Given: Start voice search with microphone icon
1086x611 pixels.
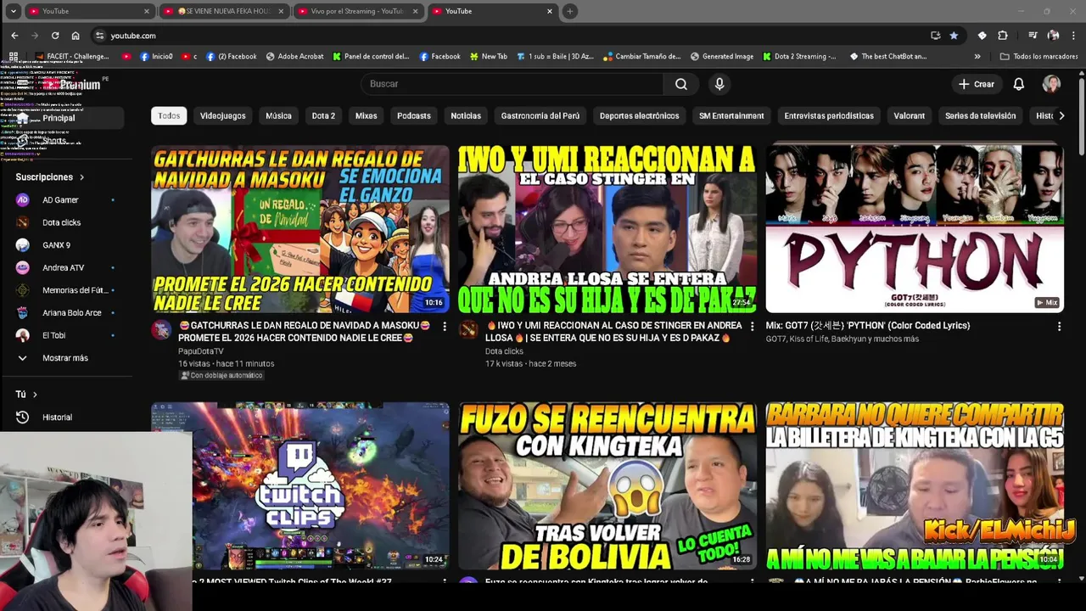Looking at the screenshot, I should pos(719,84).
